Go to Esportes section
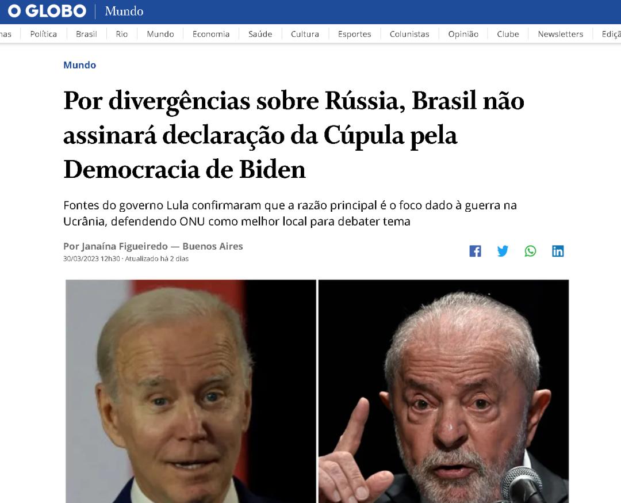Image resolution: width=621 pixels, height=503 pixels. 354,34
